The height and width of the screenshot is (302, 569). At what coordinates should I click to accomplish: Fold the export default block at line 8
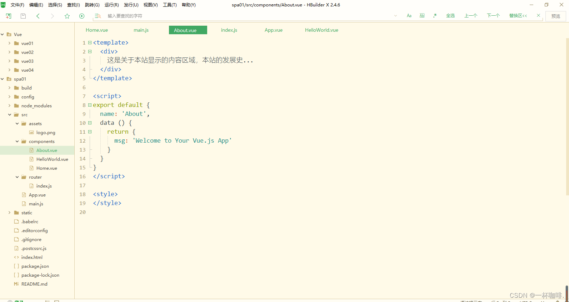click(90, 105)
